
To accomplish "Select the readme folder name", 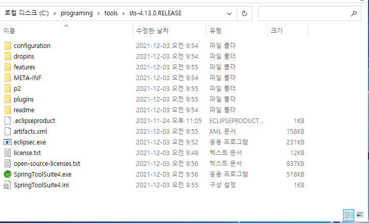I will (24, 110).
